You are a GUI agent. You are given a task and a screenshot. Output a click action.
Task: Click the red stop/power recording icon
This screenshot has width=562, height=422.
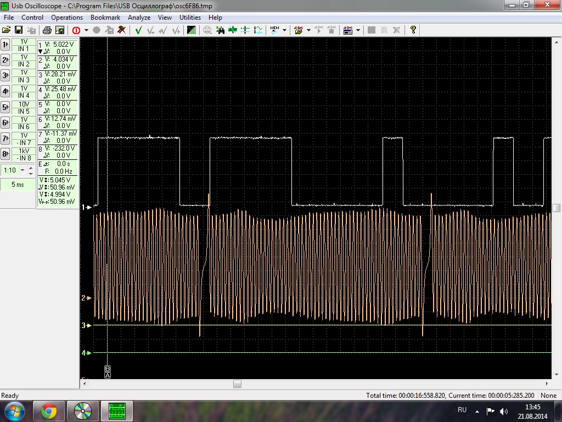(x=76, y=30)
